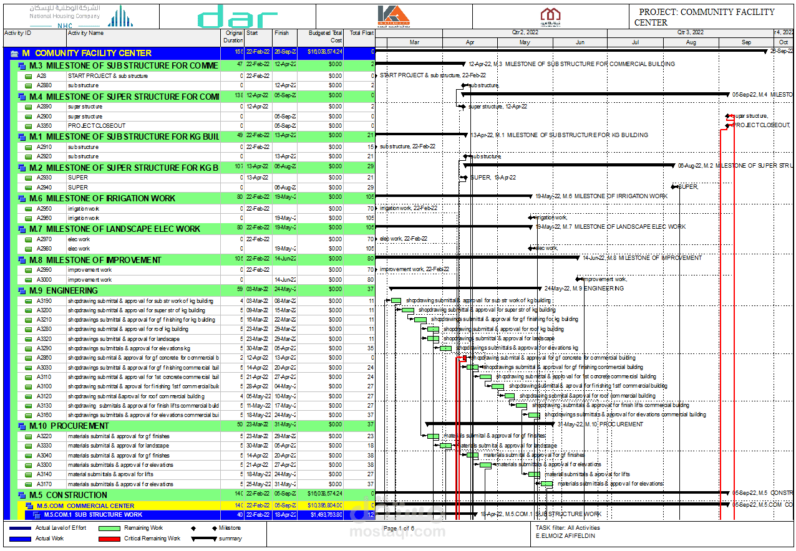Sort by the Start column header
Screen dimensions: 796x551
click(x=258, y=37)
